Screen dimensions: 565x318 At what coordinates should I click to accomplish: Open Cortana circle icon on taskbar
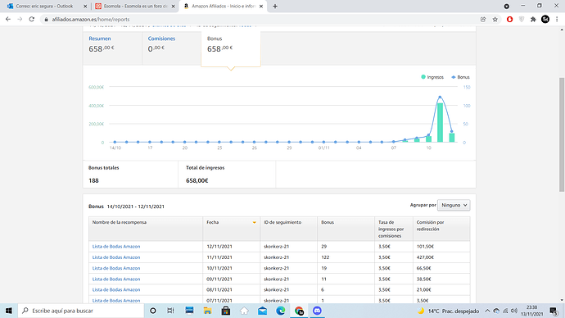tap(153, 311)
